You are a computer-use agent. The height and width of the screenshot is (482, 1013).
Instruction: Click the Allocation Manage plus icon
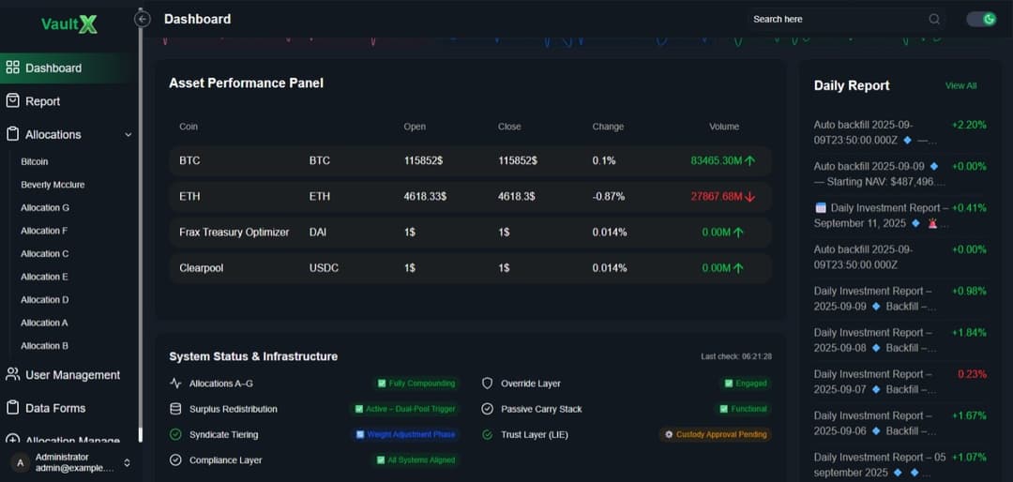pyautogui.click(x=12, y=440)
